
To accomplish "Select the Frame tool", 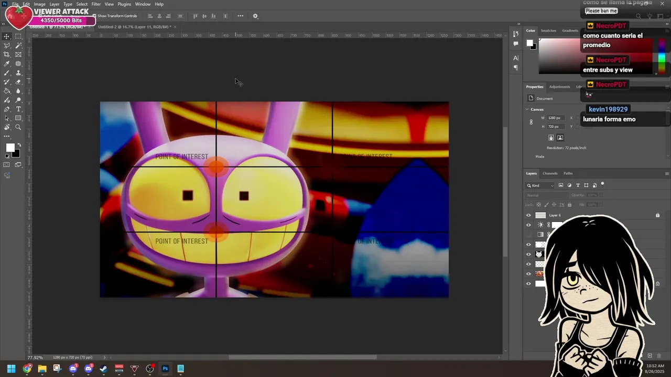I will coord(18,54).
